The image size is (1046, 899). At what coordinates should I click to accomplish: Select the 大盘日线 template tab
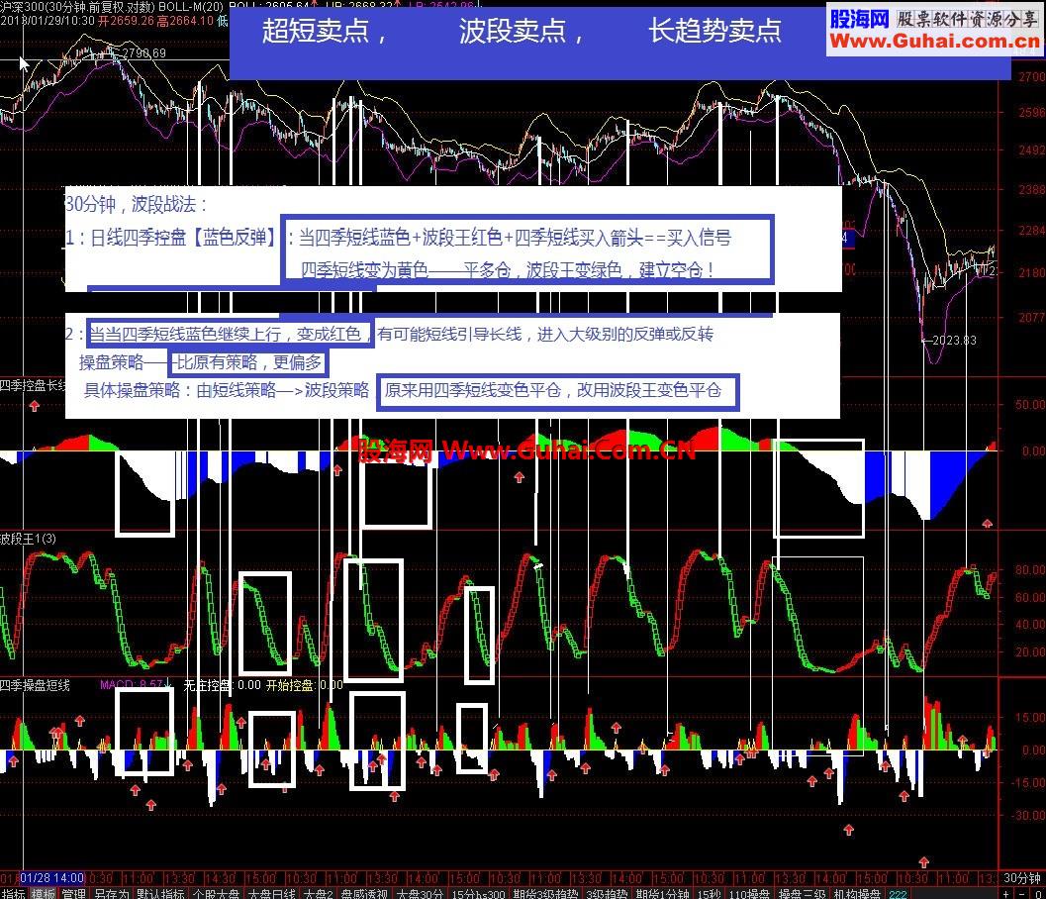coord(271,894)
